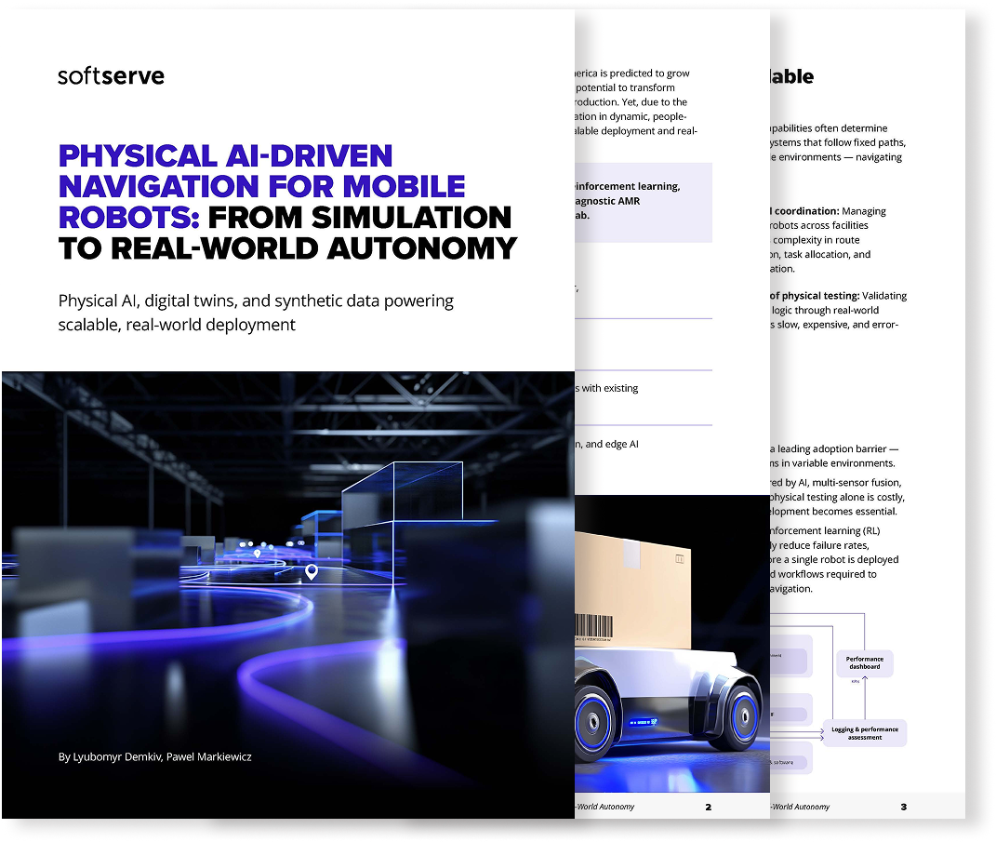Click page number 2 in footer

click(708, 807)
